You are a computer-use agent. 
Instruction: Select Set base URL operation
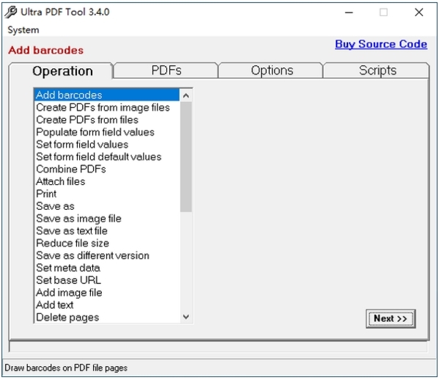point(107,280)
